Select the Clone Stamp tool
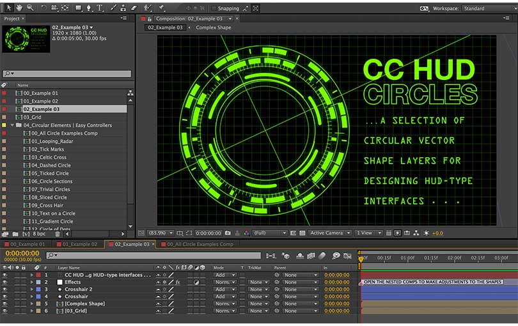This screenshot has height=326, width=518. pos(123,8)
